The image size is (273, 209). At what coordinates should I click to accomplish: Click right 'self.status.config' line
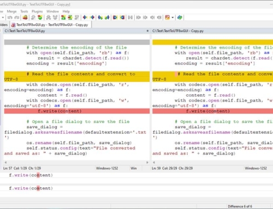[x=224, y=148]
